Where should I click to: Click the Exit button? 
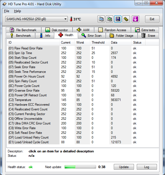(x=152, y=19)
